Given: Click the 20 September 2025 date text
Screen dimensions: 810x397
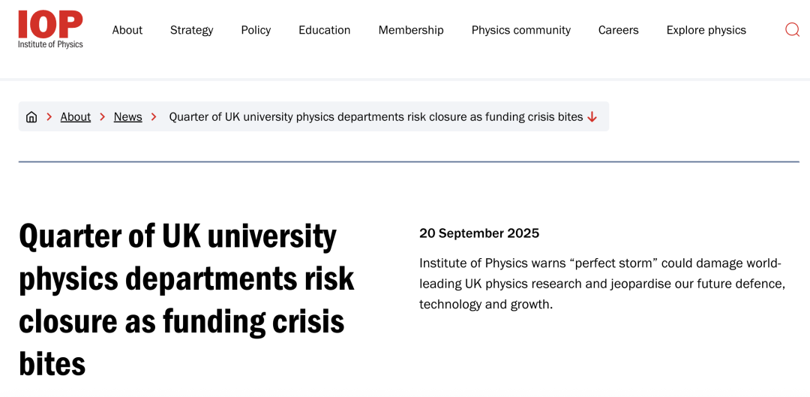Looking at the screenshot, I should (479, 233).
